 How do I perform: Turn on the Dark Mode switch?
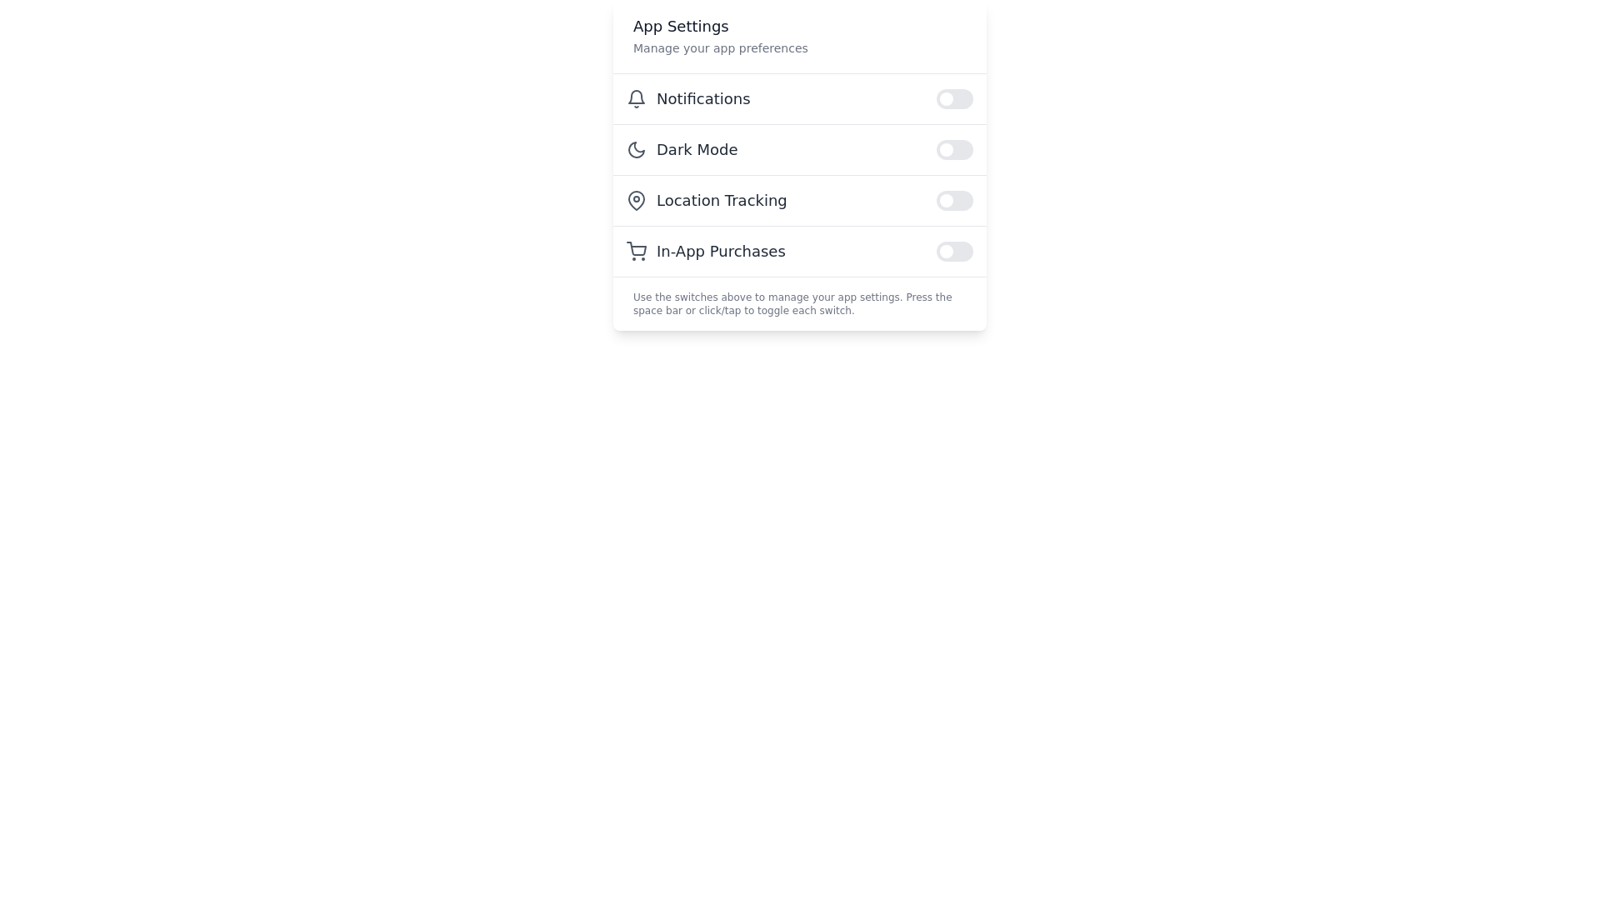coord(955,150)
